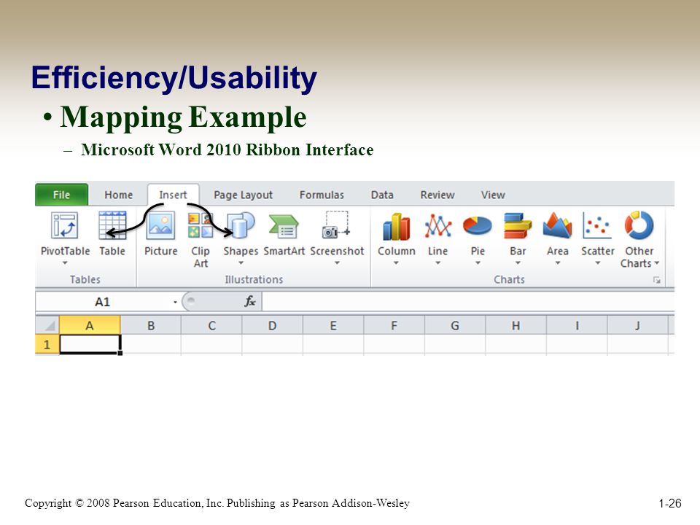700x525 pixels.
Task: Select column A header
Action: point(90,325)
